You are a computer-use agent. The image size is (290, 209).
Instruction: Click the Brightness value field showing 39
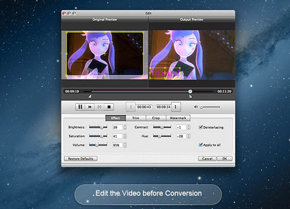117,127
